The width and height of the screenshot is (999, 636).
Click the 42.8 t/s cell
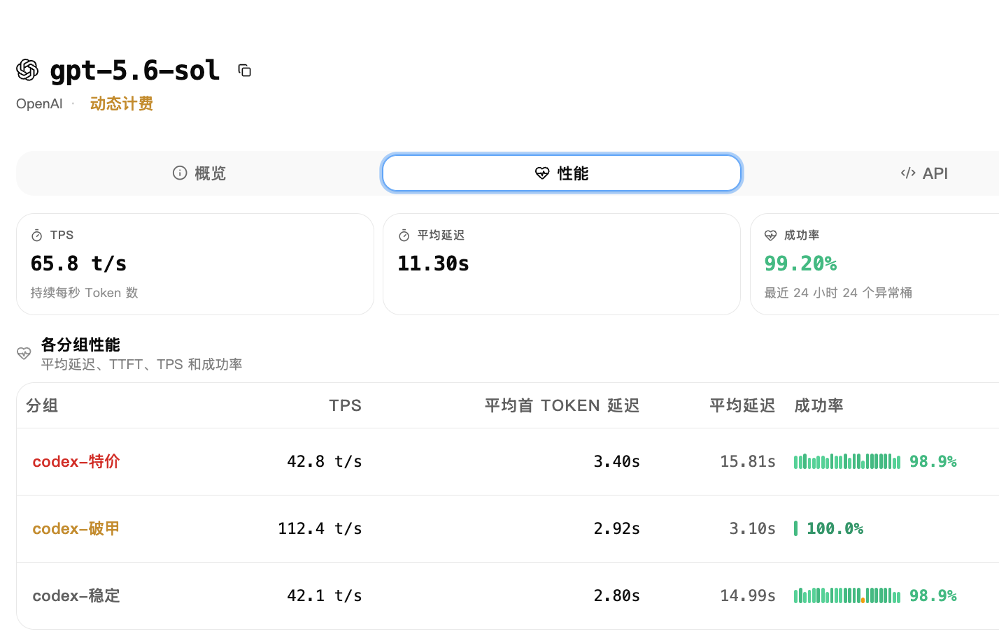[x=325, y=461]
